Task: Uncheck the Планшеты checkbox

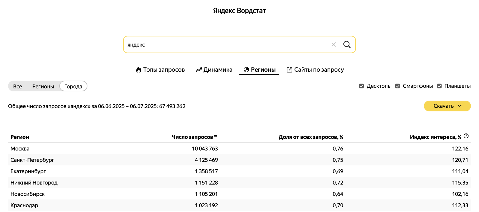Action: click(439, 86)
